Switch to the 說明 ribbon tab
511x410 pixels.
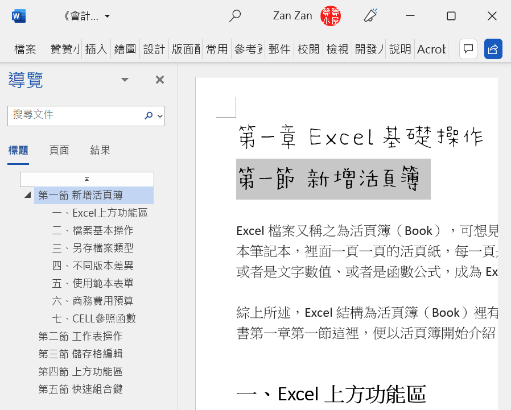coord(400,49)
